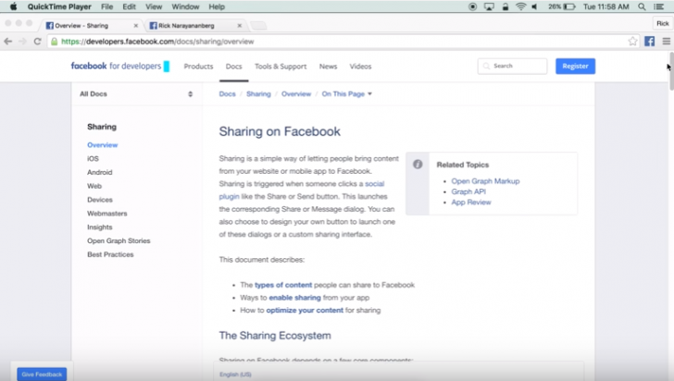Switch to the Overview - Sharing tab
This screenshot has width=674, height=381.
point(91,26)
